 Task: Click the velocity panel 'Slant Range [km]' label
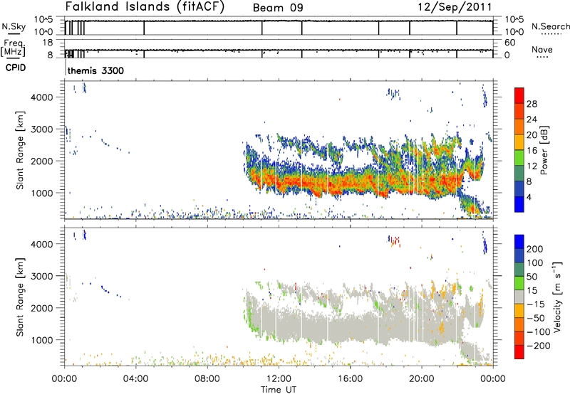[20, 297]
